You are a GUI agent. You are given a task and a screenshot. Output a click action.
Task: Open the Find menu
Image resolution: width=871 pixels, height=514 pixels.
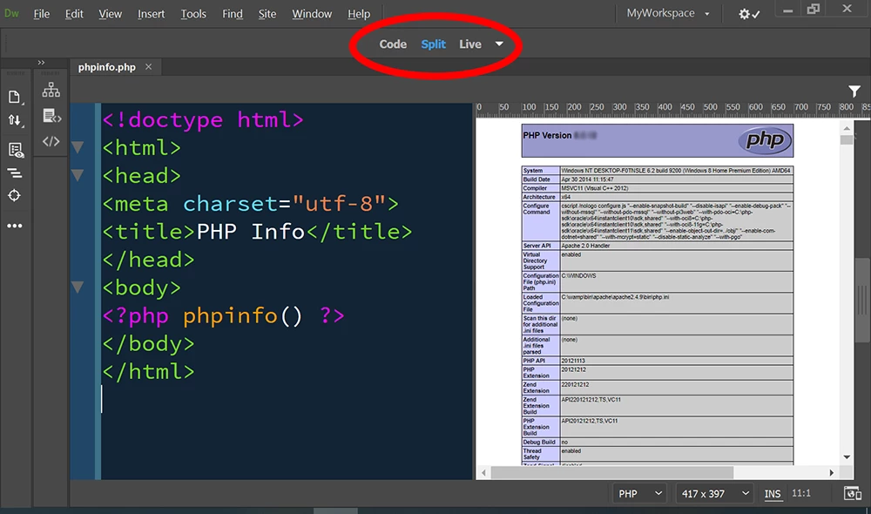tap(233, 14)
